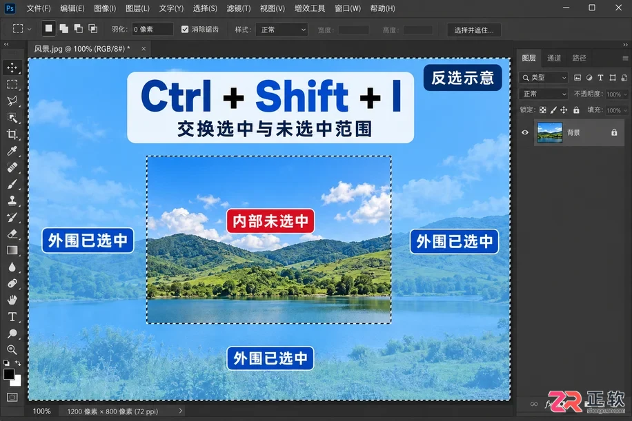Open the 滤镜(T) menu
The height and width of the screenshot is (421, 632).
pos(239,8)
